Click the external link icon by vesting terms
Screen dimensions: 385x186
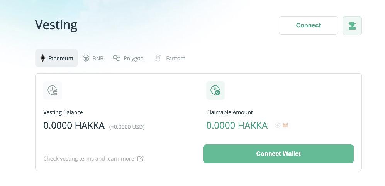click(x=141, y=159)
